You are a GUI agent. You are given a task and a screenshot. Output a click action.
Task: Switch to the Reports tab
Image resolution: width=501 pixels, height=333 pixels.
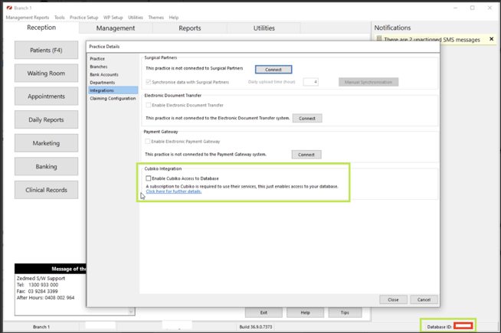[189, 28]
